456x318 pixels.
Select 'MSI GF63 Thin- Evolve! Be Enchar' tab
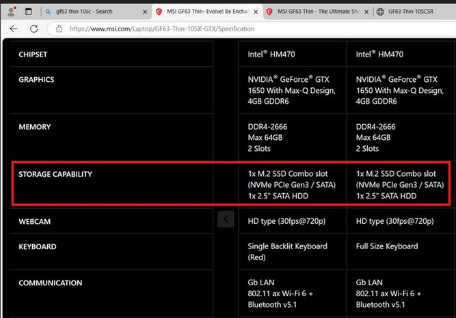click(x=208, y=12)
